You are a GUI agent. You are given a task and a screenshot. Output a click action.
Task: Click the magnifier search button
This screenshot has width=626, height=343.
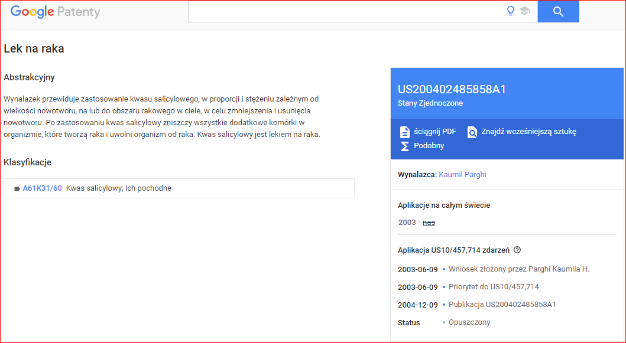558,12
